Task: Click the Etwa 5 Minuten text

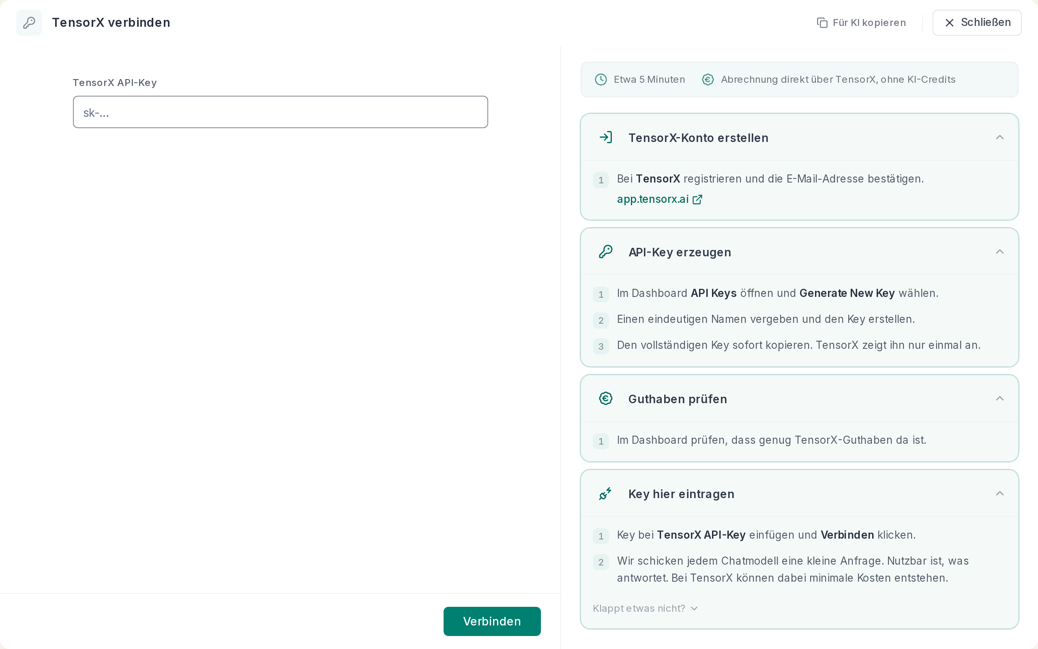Action: point(650,80)
